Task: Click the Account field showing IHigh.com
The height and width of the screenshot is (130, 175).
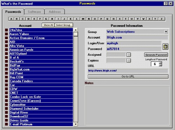Action: 137,37
